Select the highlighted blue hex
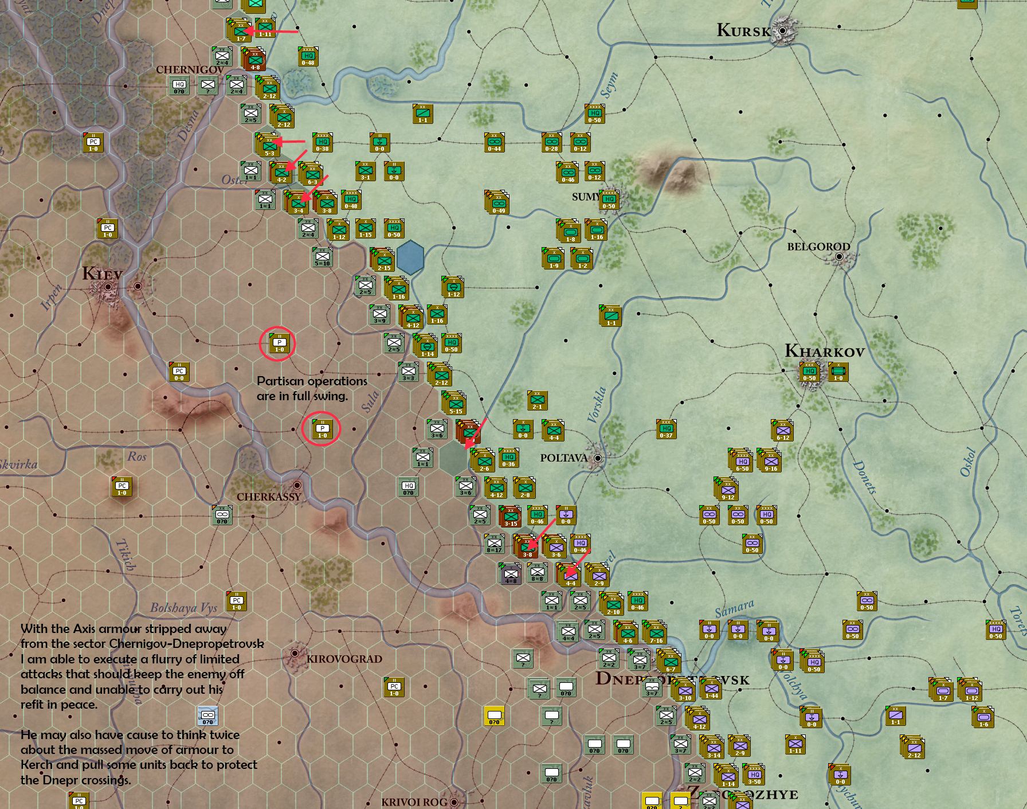This screenshot has width=1027, height=809. (410, 257)
